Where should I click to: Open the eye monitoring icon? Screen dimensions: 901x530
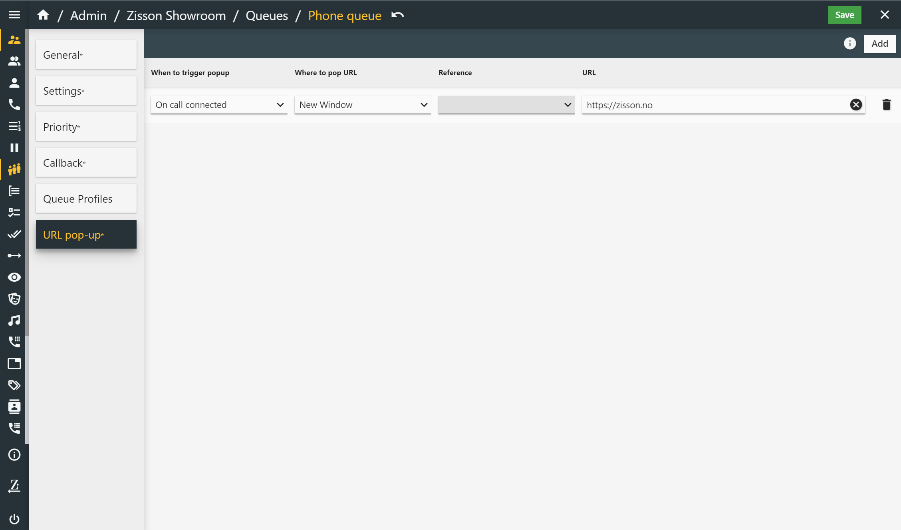pyautogui.click(x=14, y=277)
